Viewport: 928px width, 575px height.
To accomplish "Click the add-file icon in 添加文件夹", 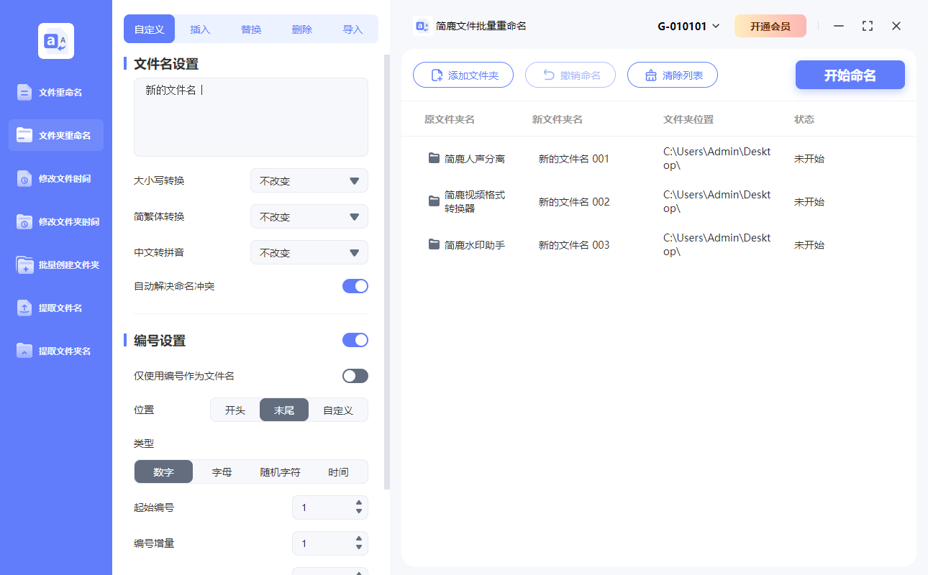I will pyautogui.click(x=436, y=75).
